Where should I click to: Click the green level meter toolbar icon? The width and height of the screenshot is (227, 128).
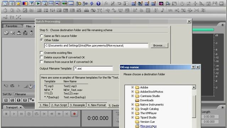pos(64,3)
